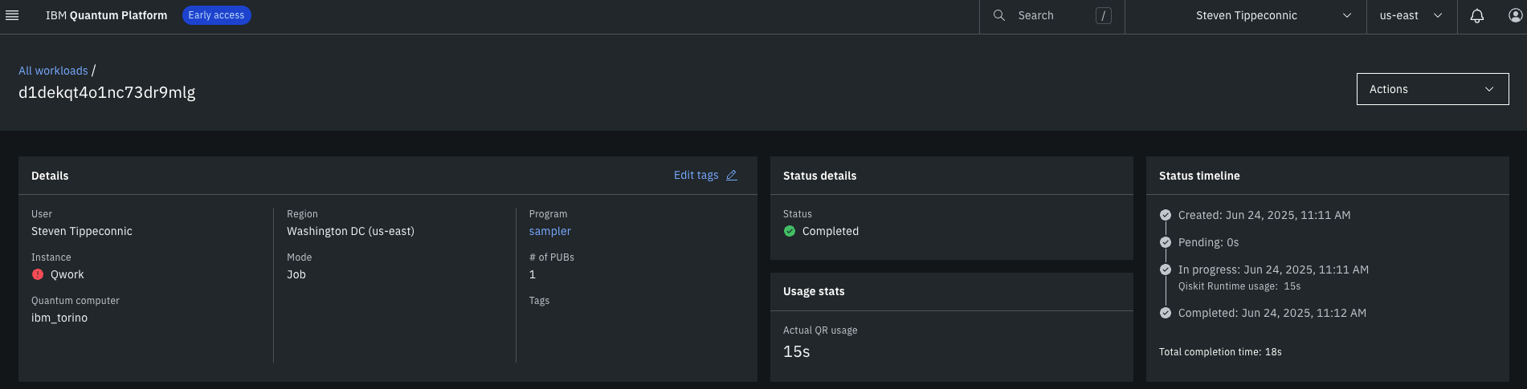Go back to All workloads
This screenshot has width=1527, height=389.
tap(53, 71)
